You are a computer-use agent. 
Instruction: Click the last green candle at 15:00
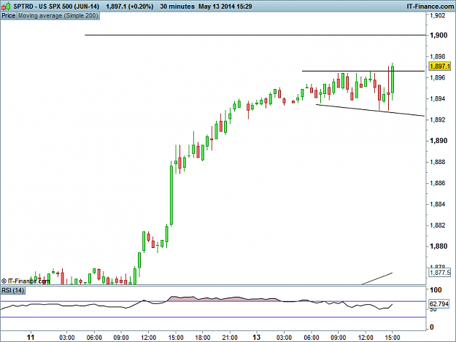pyautogui.click(x=393, y=79)
